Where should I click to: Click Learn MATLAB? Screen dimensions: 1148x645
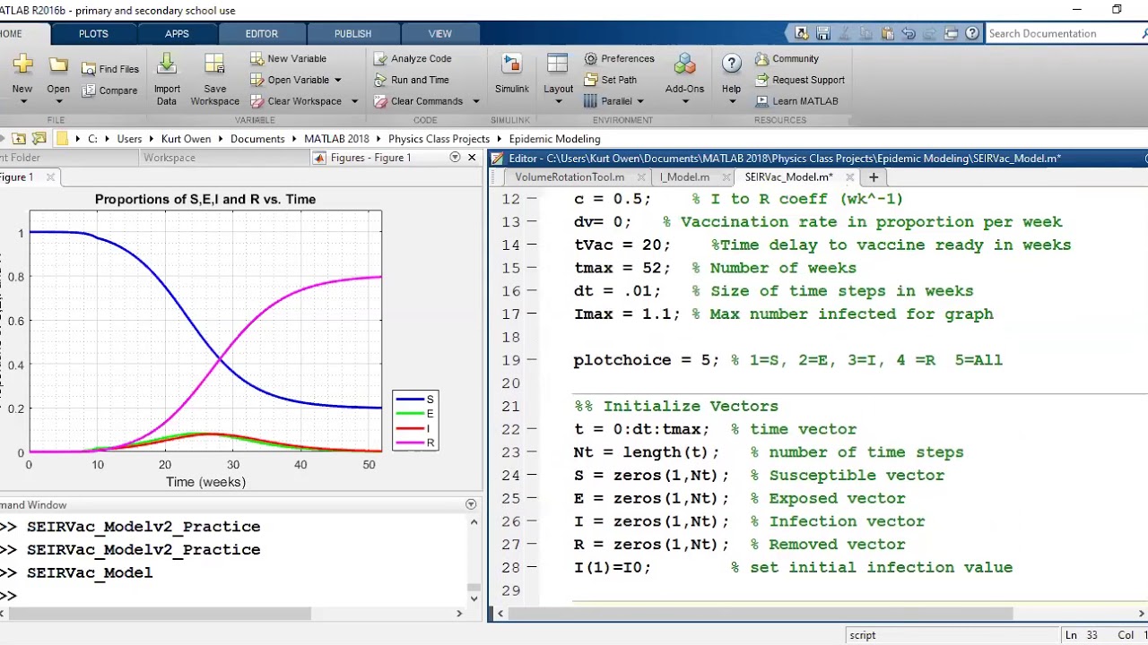pos(796,101)
